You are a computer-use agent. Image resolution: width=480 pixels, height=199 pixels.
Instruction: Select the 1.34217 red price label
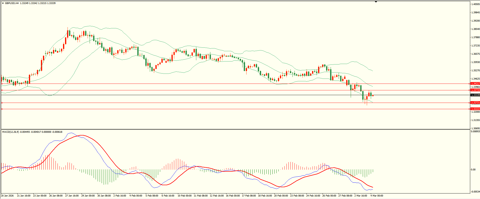tap(475, 84)
